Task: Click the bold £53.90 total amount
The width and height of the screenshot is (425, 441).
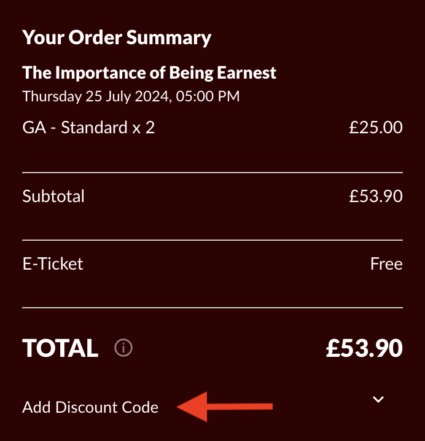Action: [x=365, y=348]
